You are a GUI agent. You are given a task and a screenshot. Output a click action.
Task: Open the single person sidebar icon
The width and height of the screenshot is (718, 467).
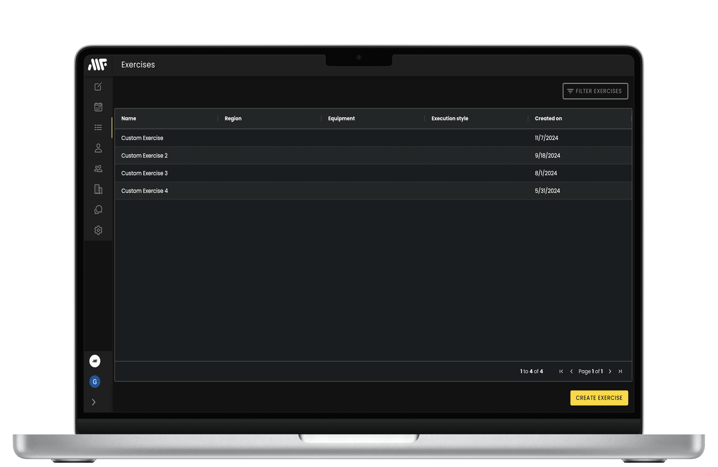(x=98, y=148)
